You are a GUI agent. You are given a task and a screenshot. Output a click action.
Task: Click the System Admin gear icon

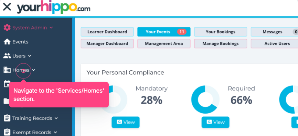pyautogui.click(x=7, y=28)
